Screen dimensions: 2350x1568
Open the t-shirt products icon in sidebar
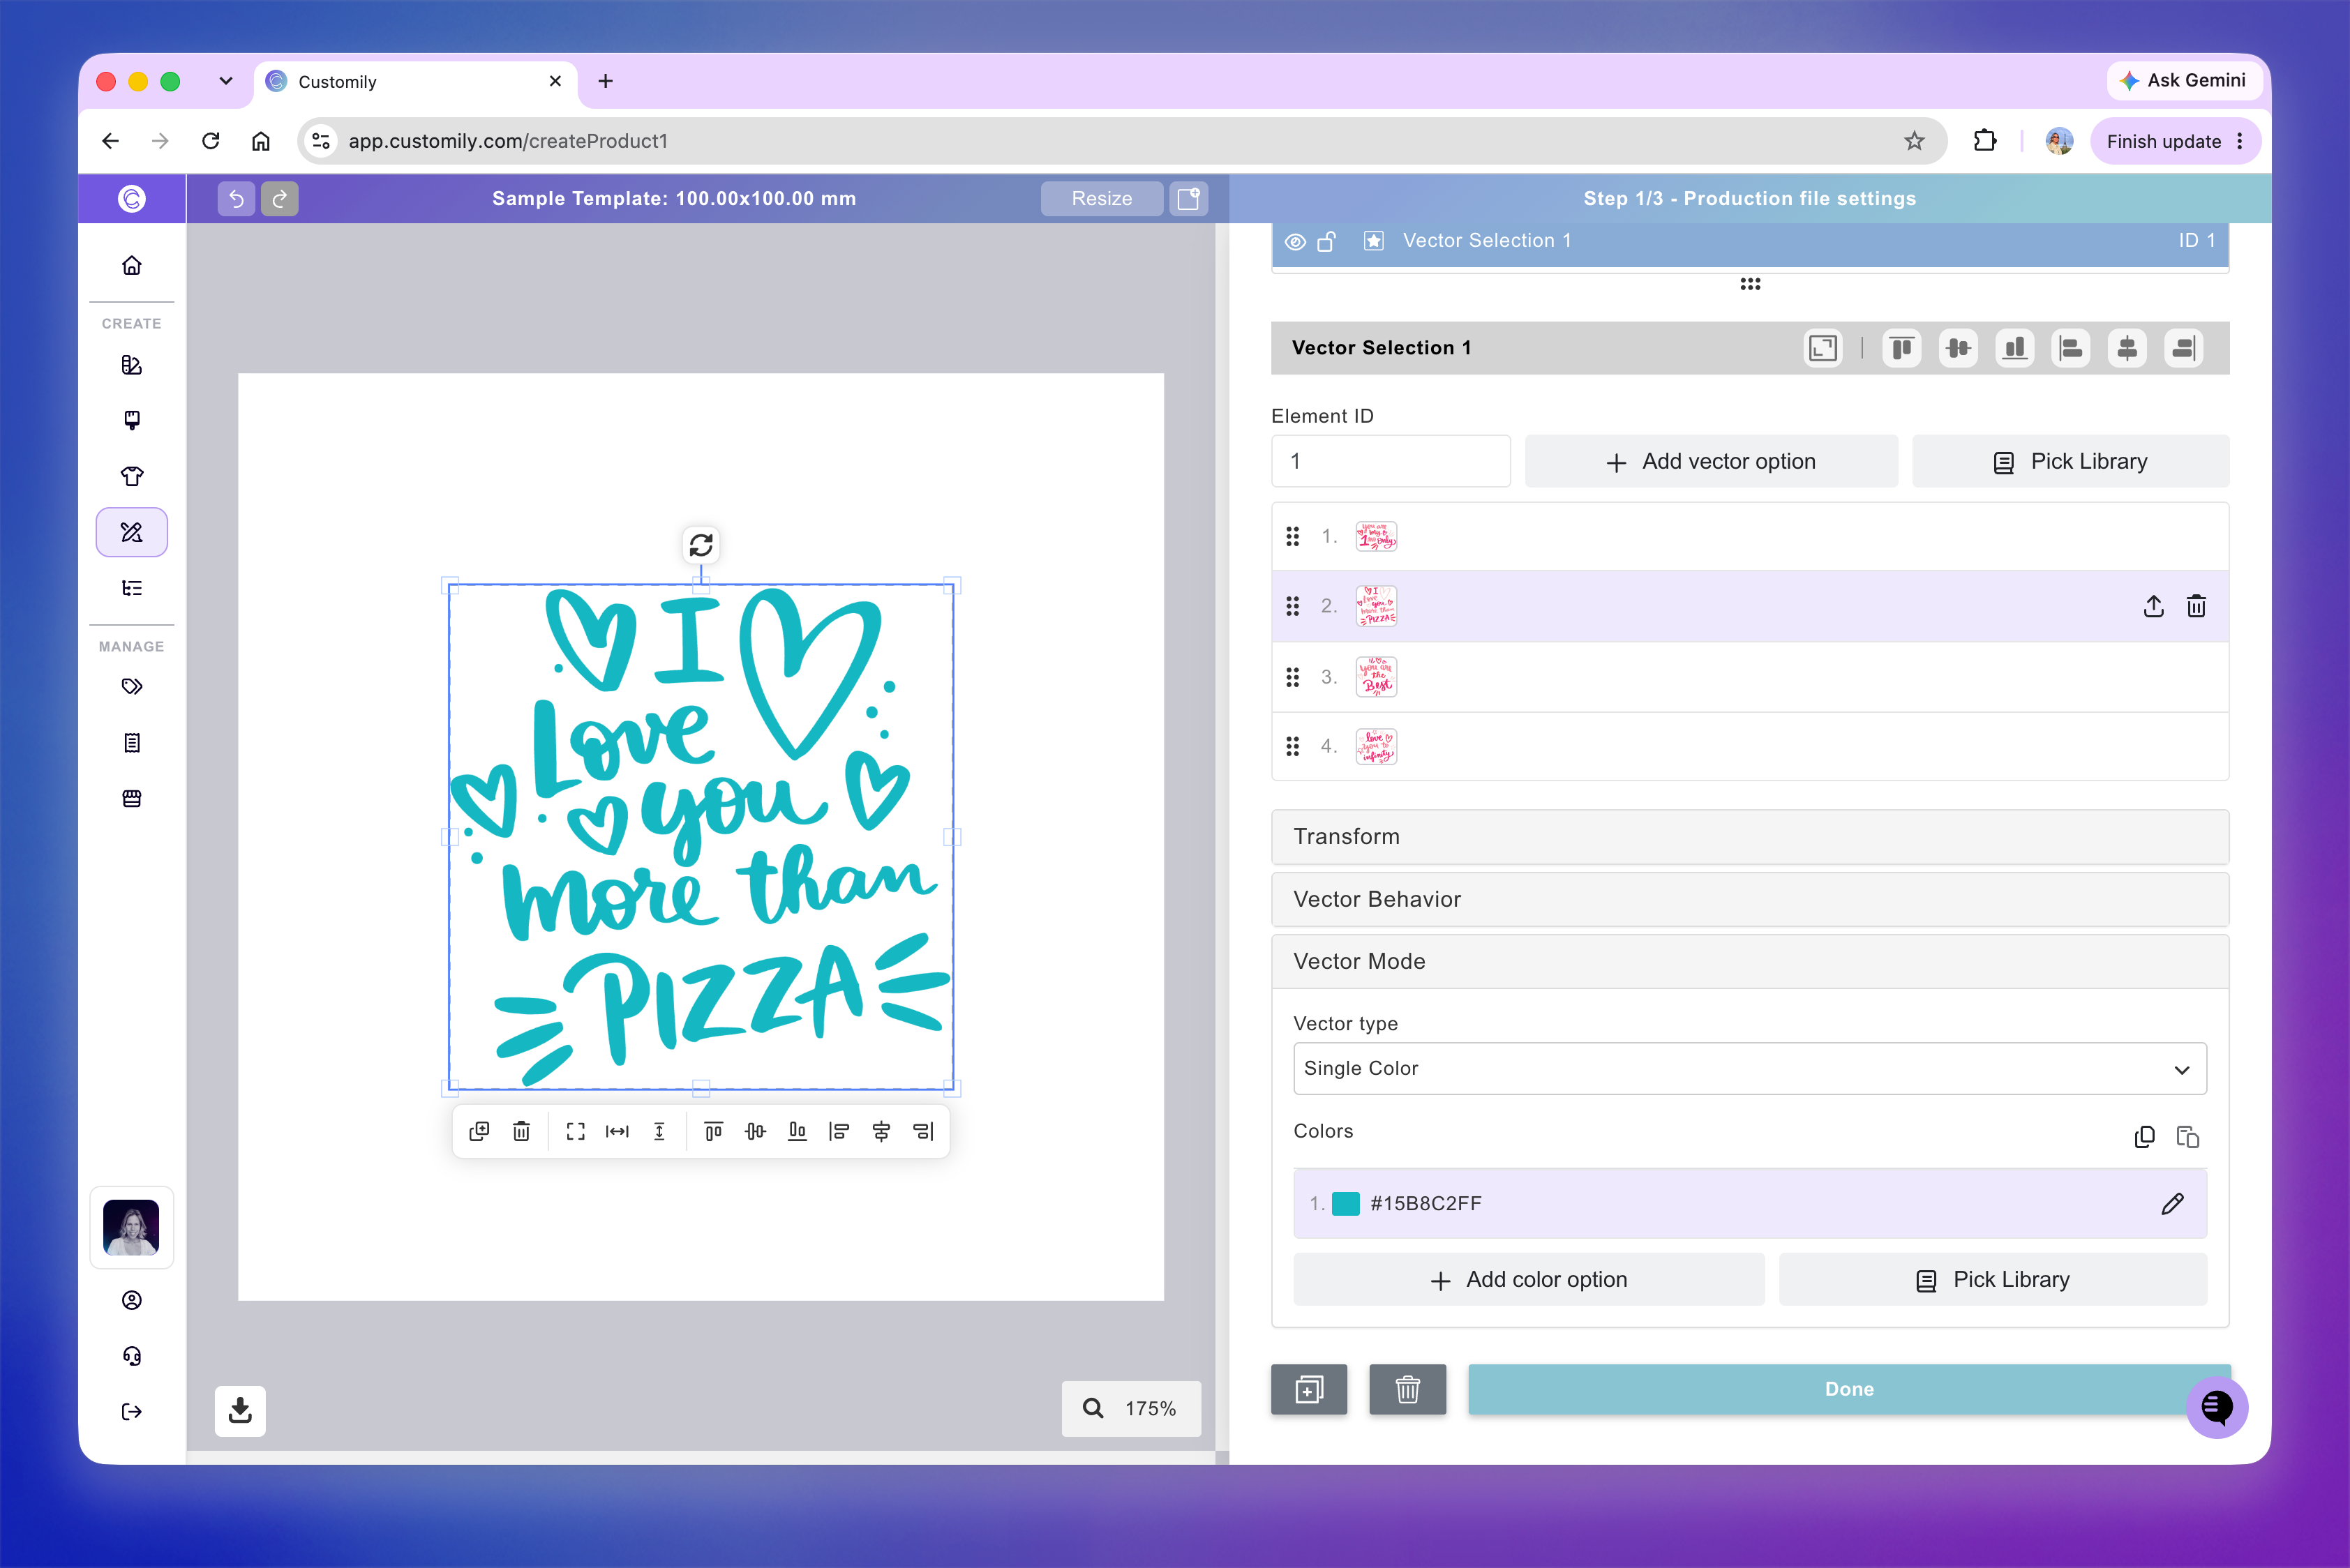pyautogui.click(x=132, y=476)
